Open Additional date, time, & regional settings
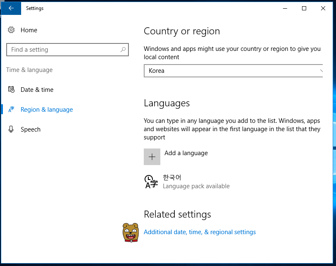 (x=200, y=232)
